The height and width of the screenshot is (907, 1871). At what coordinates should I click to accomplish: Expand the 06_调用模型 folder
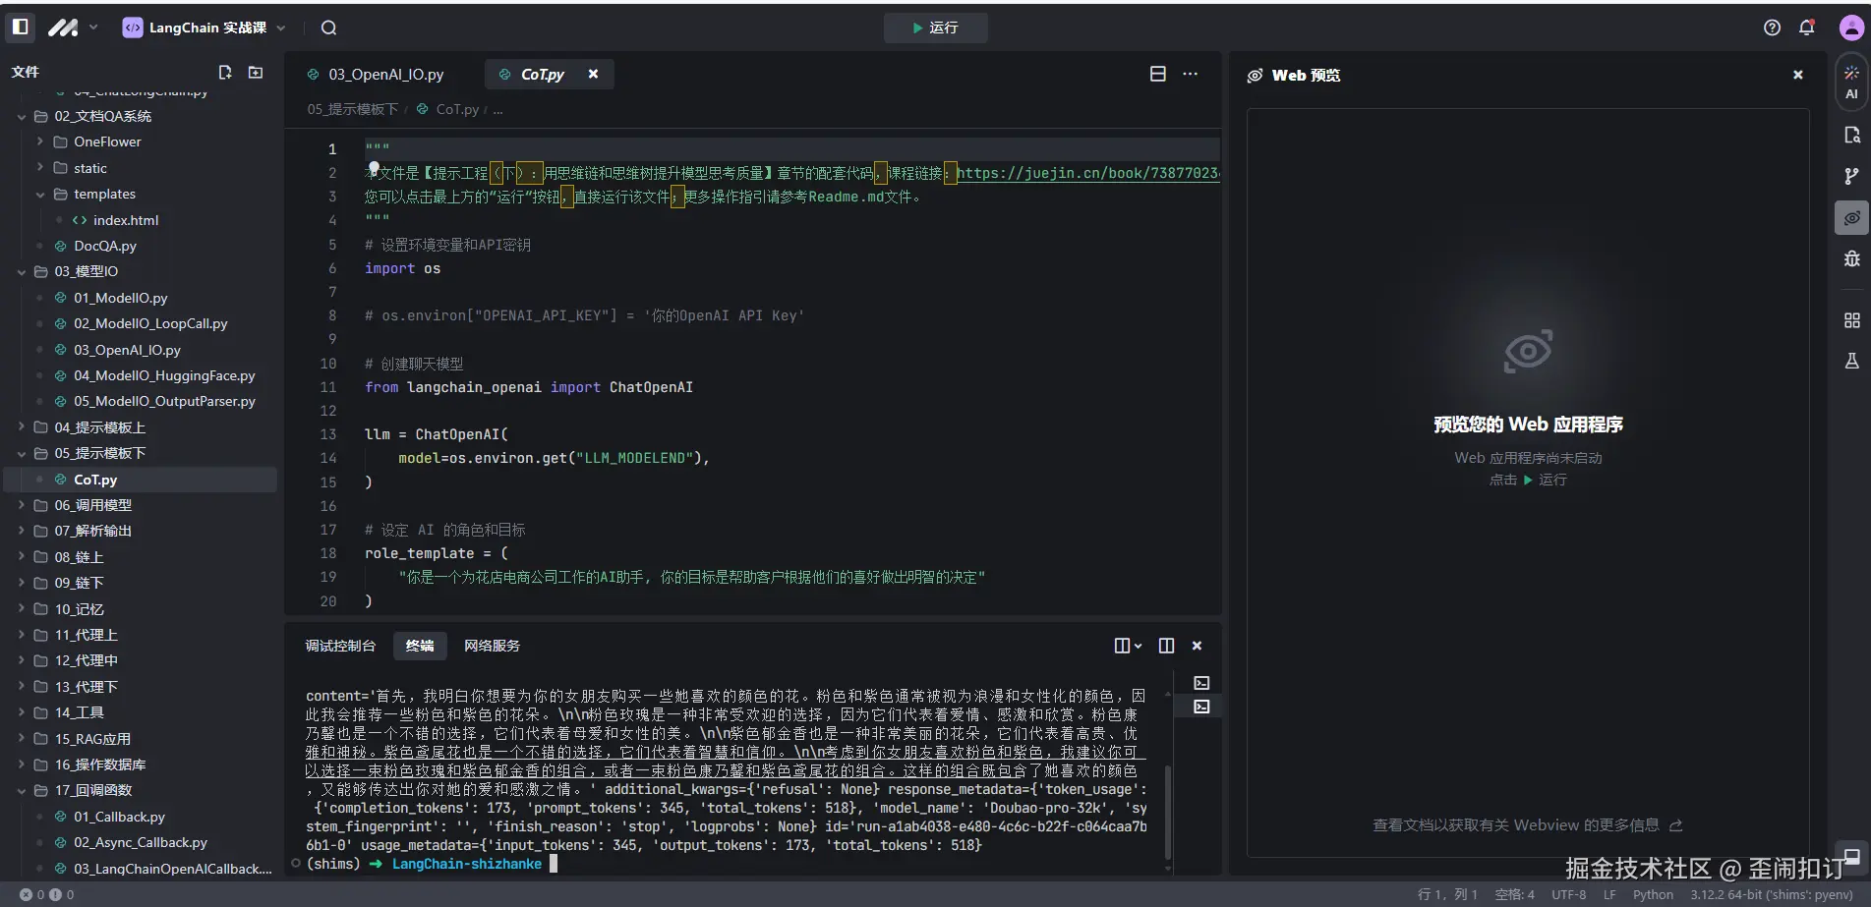tap(92, 505)
